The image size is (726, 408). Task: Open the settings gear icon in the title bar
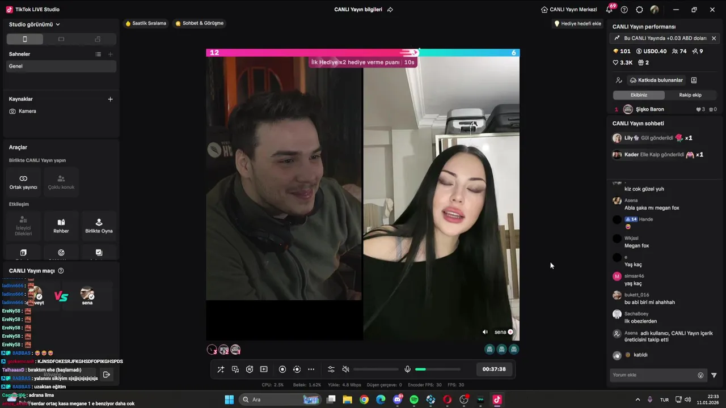coord(640,10)
